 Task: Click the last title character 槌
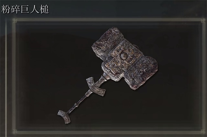click(44, 9)
